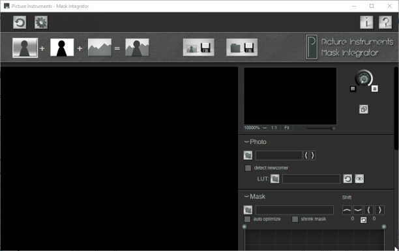Toggle LUT visibility eye icon
The image size is (399, 251).
[x=359, y=179]
